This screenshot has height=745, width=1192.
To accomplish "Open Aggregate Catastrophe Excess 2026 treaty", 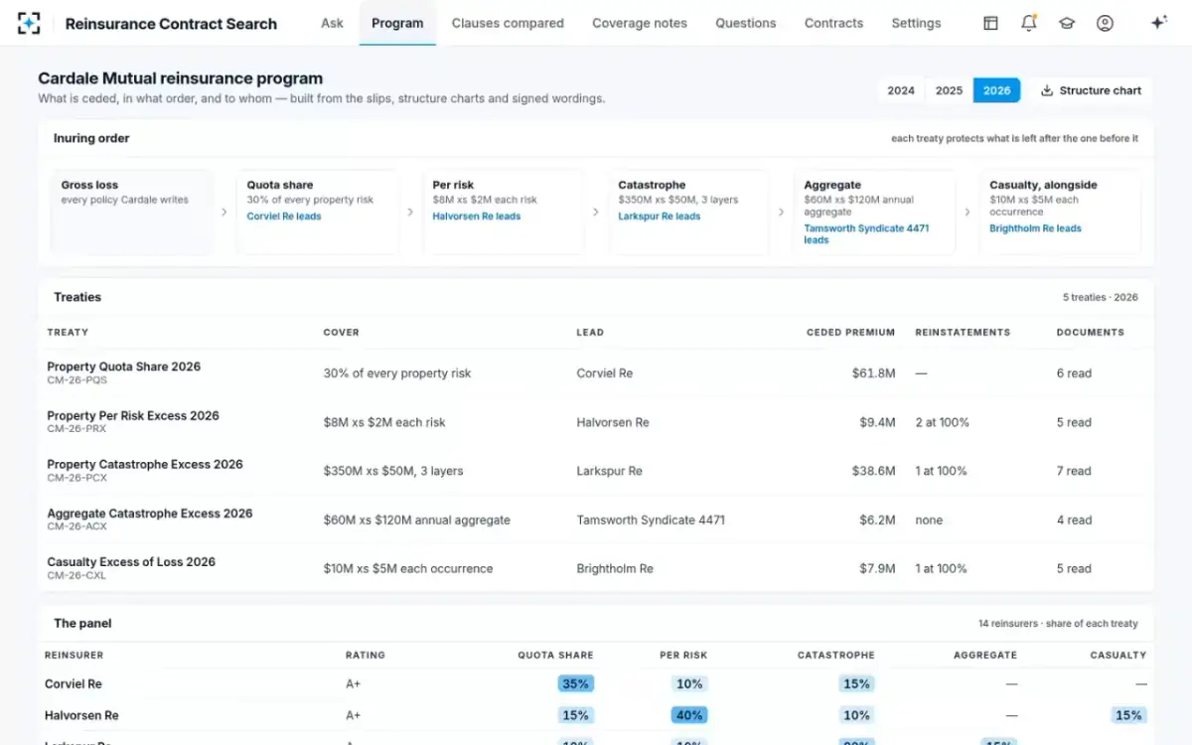I will (x=150, y=514).
